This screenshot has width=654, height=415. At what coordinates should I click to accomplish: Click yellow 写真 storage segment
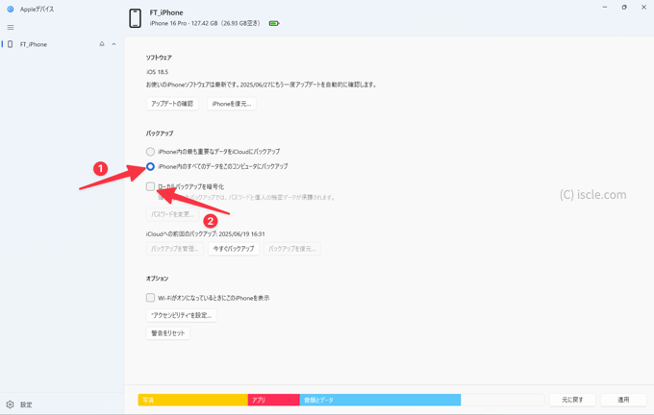tap(192, 400)
